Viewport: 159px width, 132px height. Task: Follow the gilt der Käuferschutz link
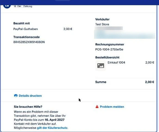[52, 128]
